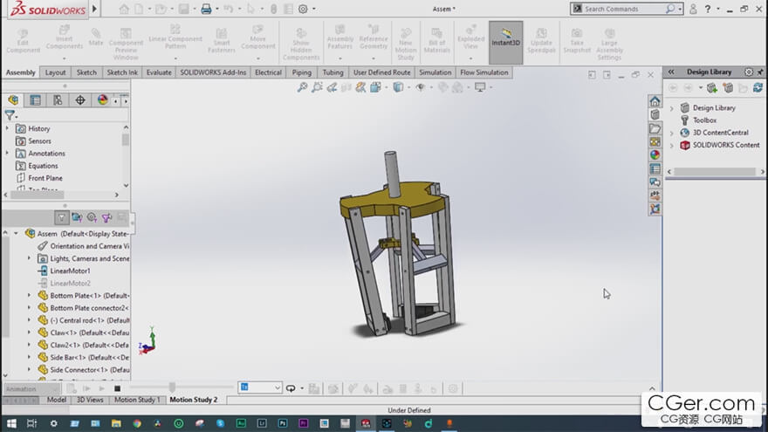Open the 3D Views bottom tab
The image size is (768, 432).
(x=90, y=400)
